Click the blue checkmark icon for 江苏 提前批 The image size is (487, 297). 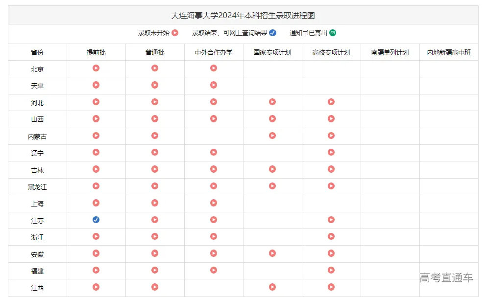click(x=96, y=220)
